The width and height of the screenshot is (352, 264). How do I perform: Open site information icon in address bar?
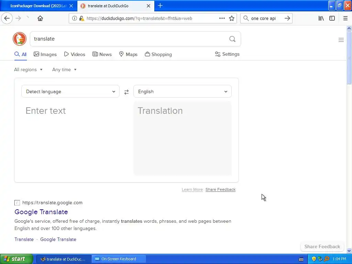74,19
